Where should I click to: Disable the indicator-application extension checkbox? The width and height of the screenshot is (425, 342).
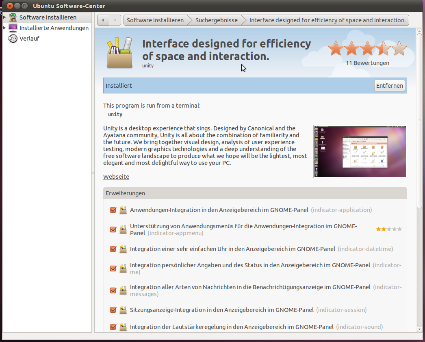(113, 210)
